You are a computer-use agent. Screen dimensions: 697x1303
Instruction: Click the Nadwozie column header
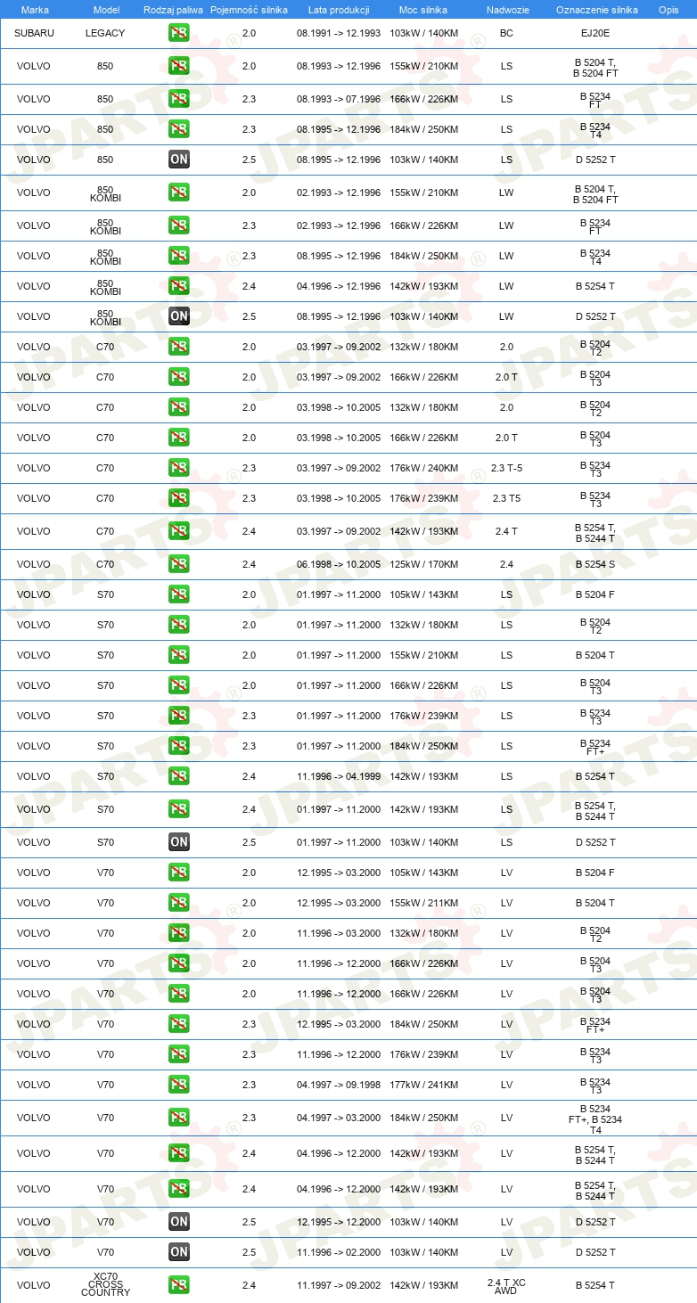(506, 10)
